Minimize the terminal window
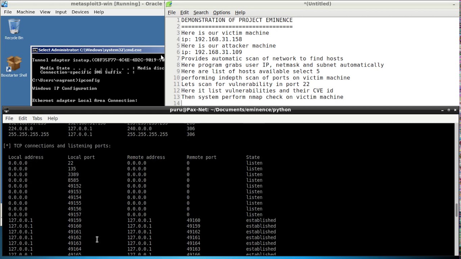This screenshot has height=259, width=461. 443,110
